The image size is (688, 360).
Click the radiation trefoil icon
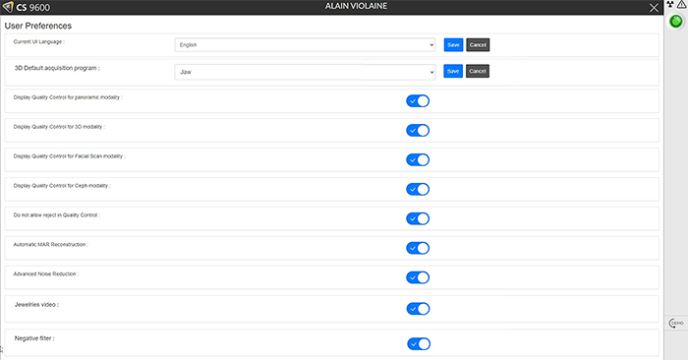click(670, 4)
